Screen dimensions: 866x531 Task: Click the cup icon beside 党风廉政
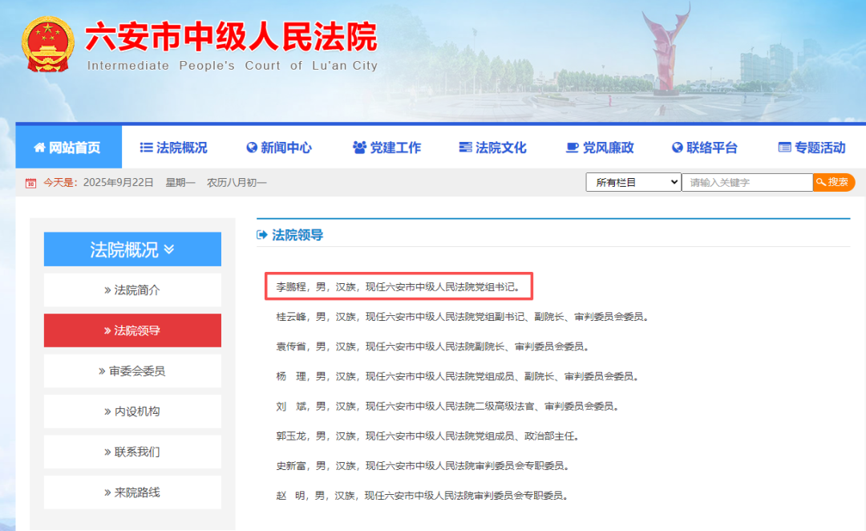click(x=572, y=148)
